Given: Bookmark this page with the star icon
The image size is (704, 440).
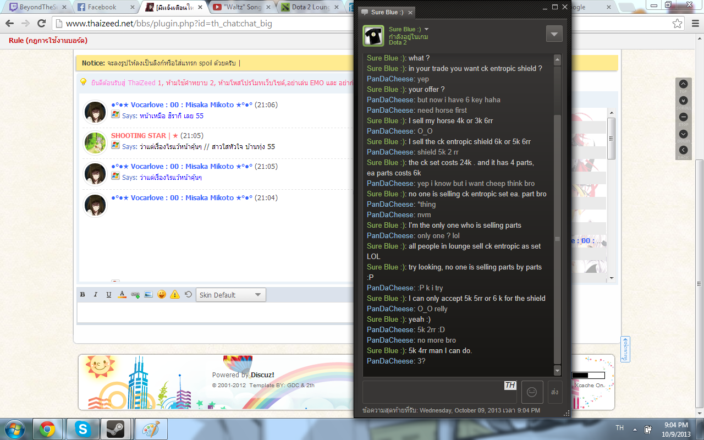Looking at the screenshot, I should click(x=677, y=24).
